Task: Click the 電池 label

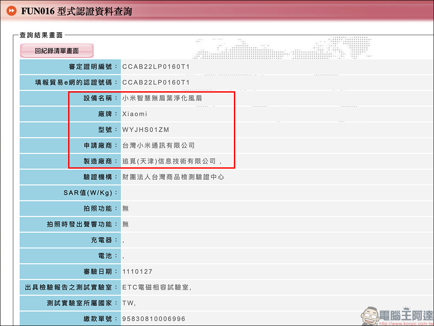Action: click(x=108, y=256)
